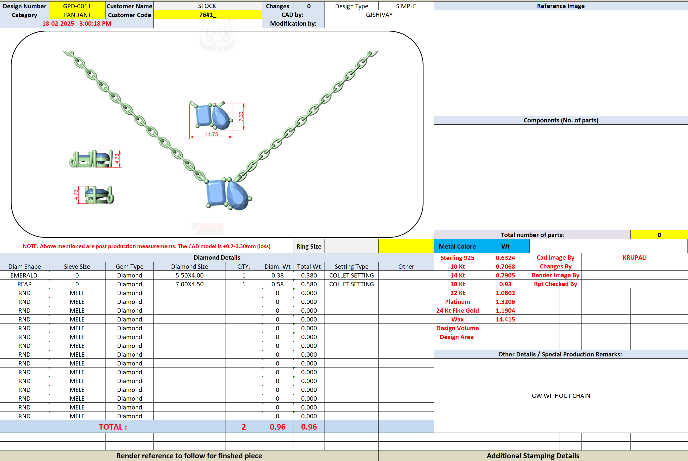Click COLLET SETTING in the EMERALD row
This screenshot has width=688, height=461.
point(351,275)
